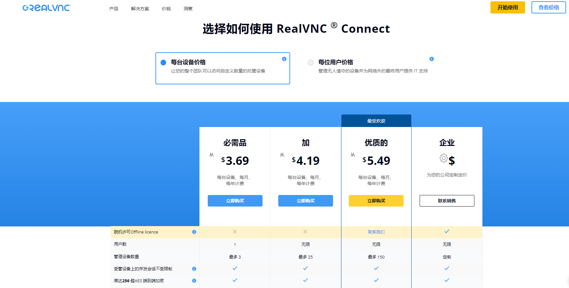Screen dimensions: 569x288
Task: Click 立即购买 under 必需品 plan
Action: [x=235, y=201]
